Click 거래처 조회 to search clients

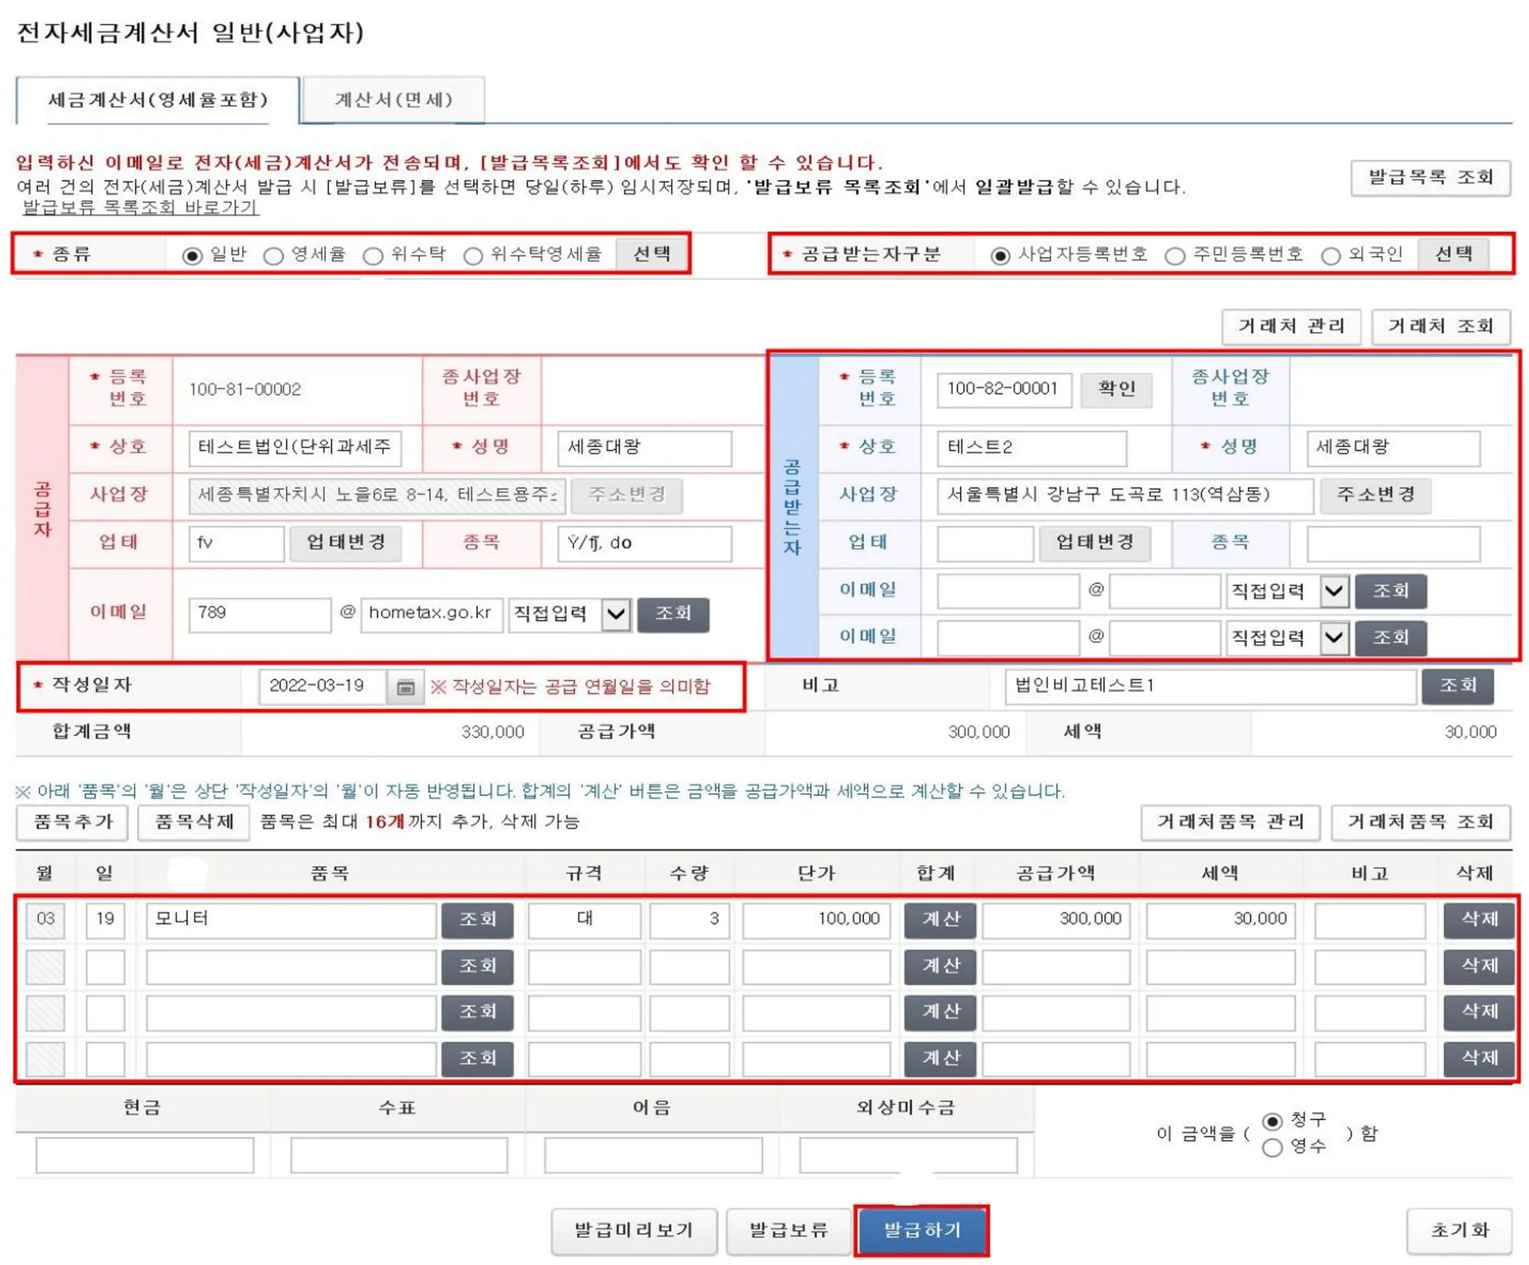pyautogui.click(x=1441, y=326)
